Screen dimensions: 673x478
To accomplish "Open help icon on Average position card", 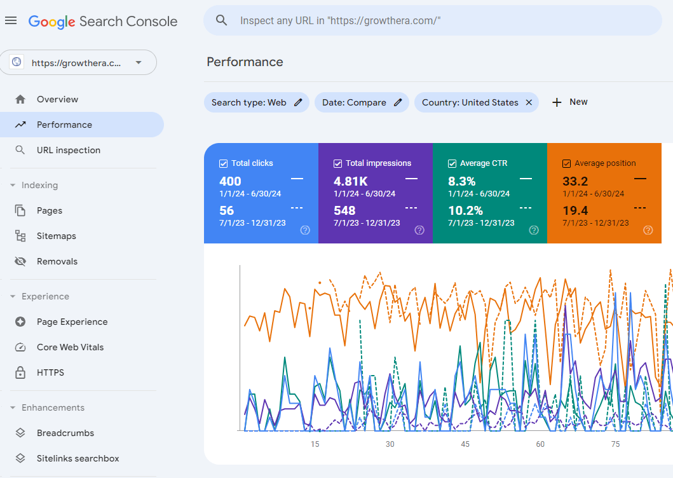I will (648, 230).
